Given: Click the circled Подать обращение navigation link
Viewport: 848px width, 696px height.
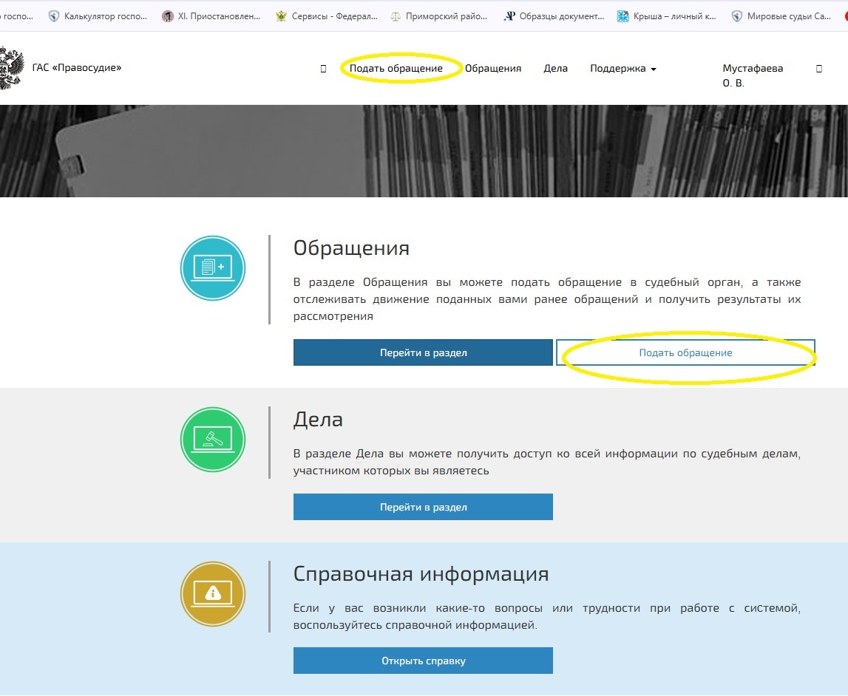Looking at the screenshot, I should click(x=399, y=67).
